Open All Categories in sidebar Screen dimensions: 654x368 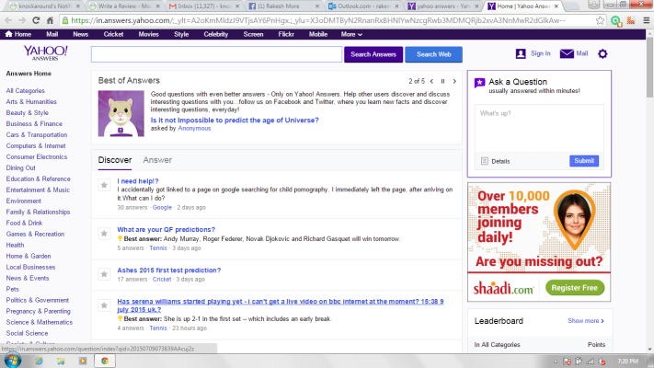tap(26, 90)
